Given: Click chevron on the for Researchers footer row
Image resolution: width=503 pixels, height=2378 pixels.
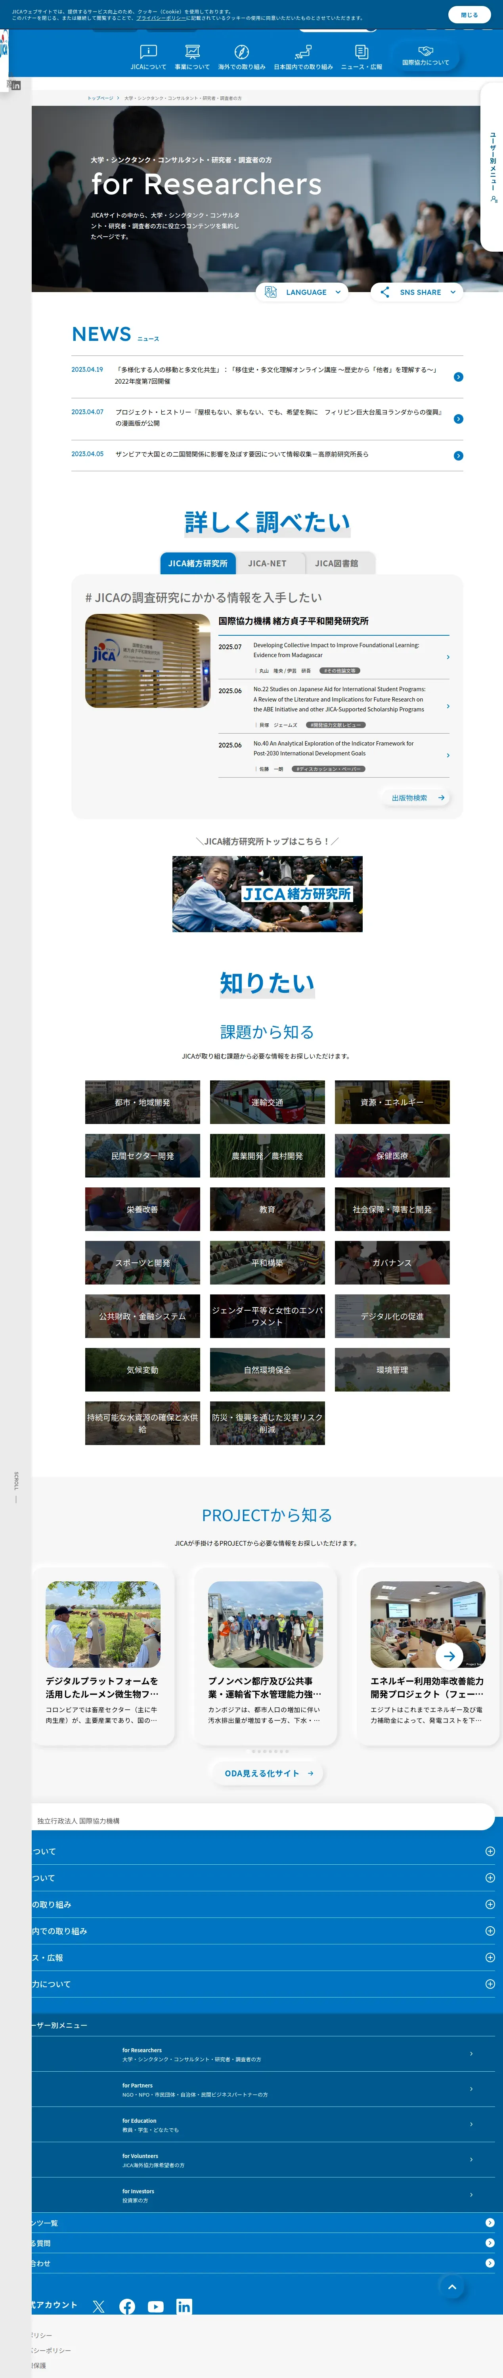Looking at the screenshot, I should [x=471, y=2054].
